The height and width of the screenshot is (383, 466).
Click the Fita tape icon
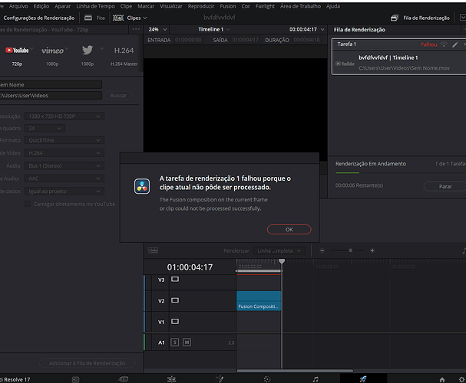tap(88, 18)
